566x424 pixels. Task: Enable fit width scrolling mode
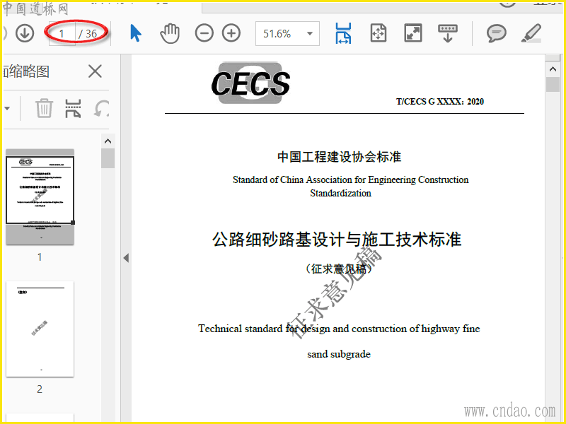343,33
